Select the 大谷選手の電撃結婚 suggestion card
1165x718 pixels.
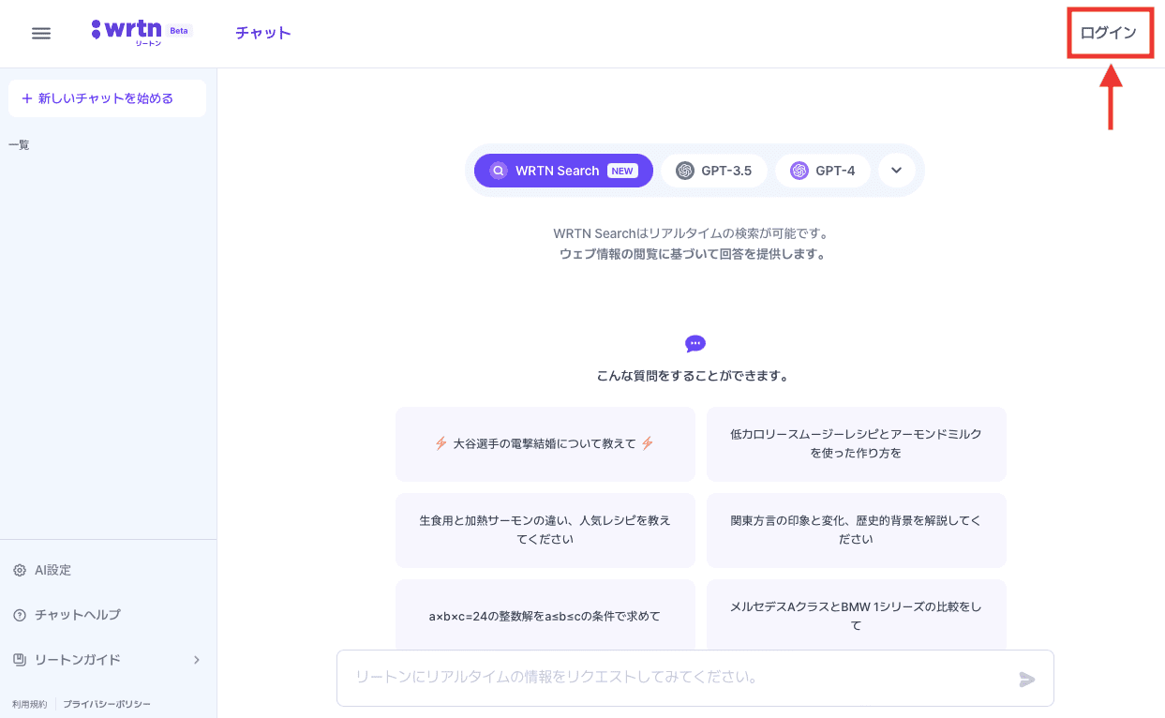click(x=545, y=443)
